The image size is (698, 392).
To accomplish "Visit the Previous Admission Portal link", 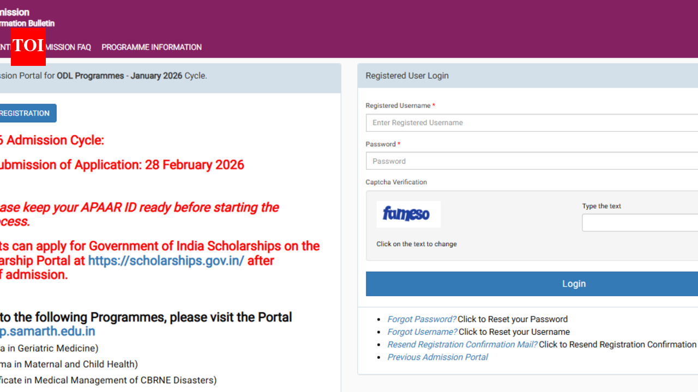I will (437, 357).
